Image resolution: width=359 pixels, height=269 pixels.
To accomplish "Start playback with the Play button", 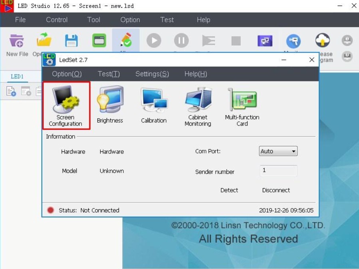I will coord(154,41).
